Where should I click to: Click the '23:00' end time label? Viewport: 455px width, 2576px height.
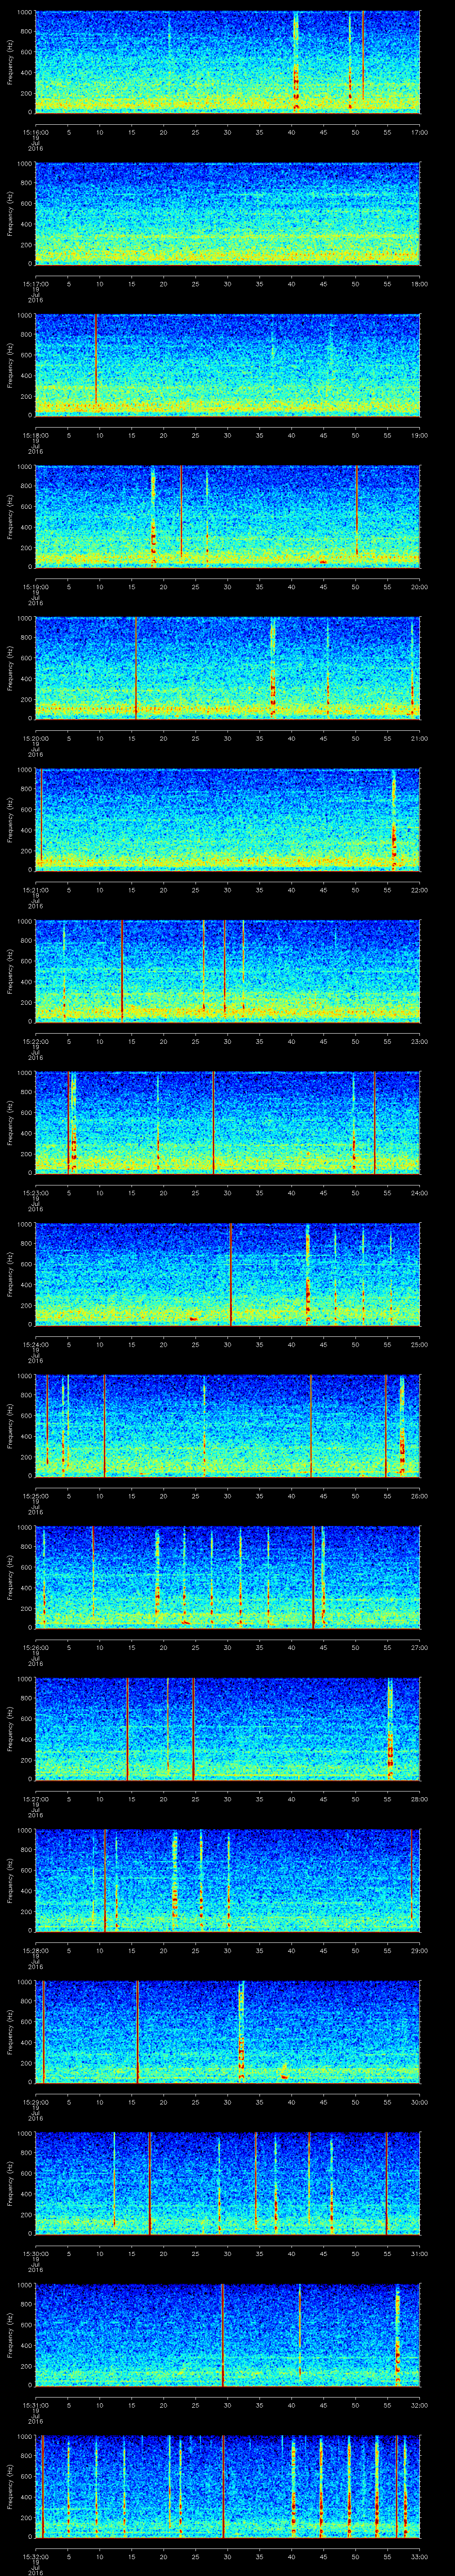pos(419,1041)
